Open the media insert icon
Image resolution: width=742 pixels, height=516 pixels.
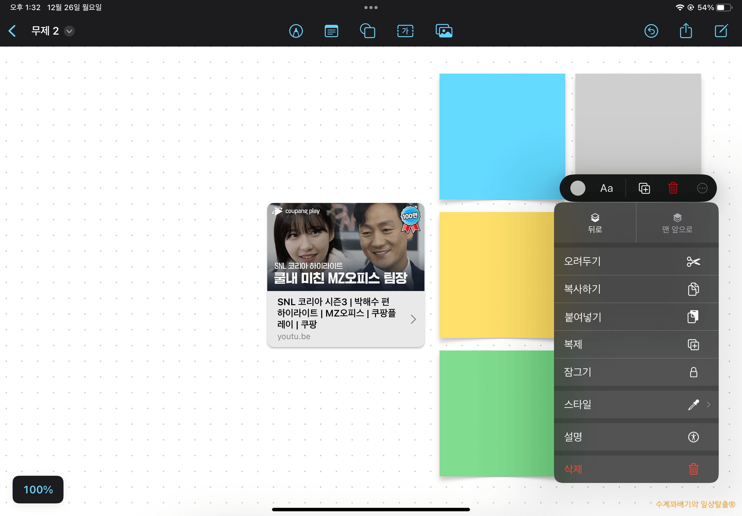click(x=444, y=31)
